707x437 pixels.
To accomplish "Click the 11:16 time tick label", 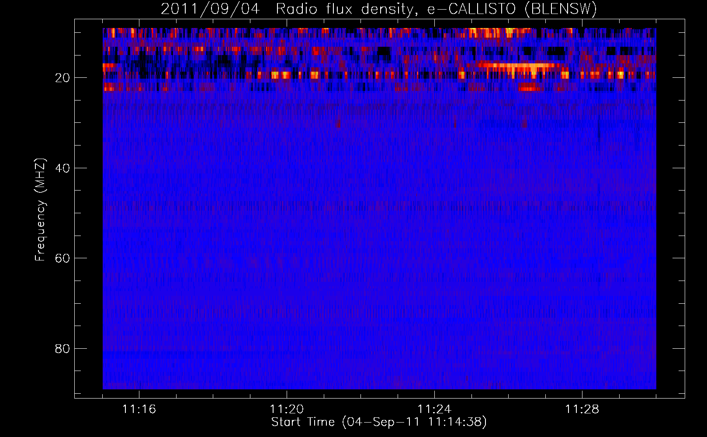I will pyautogui.click(x=139, y=409).
